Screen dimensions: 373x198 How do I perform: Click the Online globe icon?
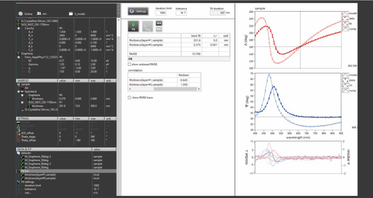(20, 14)
